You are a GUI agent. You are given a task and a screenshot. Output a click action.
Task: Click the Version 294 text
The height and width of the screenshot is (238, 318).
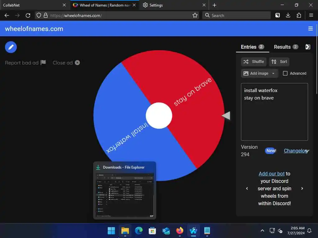point(249,151)
